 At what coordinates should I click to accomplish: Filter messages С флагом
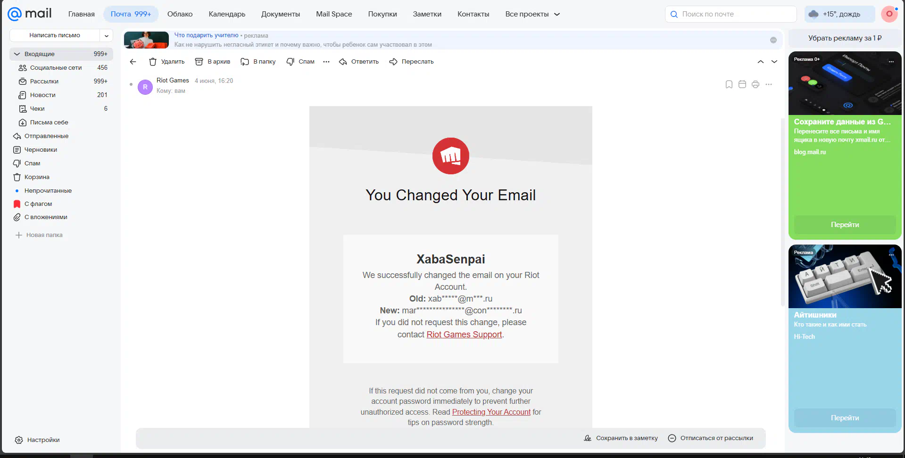pyautogui.click(x=61, y=204)
